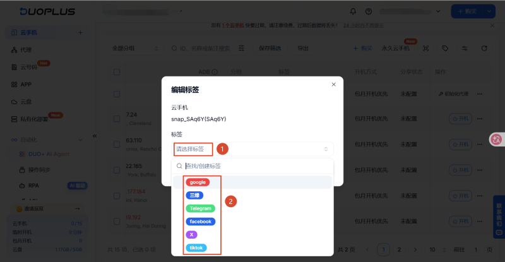
Task: Open the 全部分组 group dropdown
Action: pos(135,49)
